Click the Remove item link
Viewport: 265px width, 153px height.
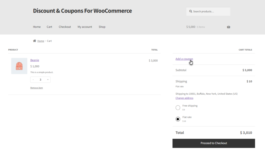pyautogui.click(x=36, y=88)
